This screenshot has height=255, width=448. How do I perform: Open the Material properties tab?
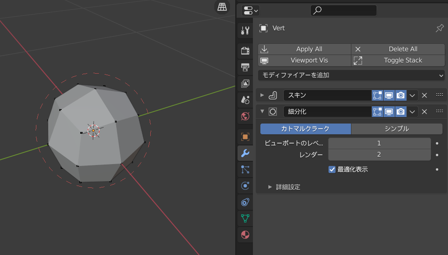(x=245, y=235)
